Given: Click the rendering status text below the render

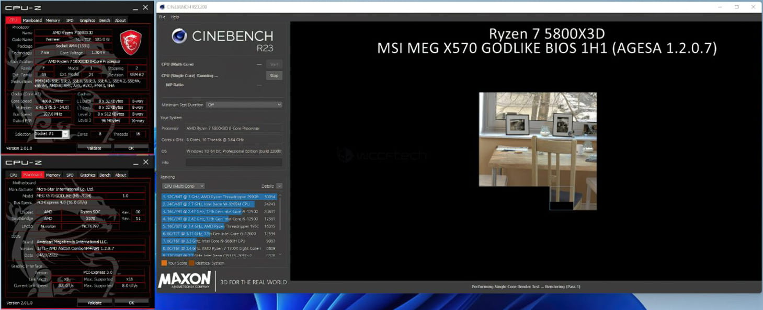Looking at the screenshot, I should coord(526,286).
